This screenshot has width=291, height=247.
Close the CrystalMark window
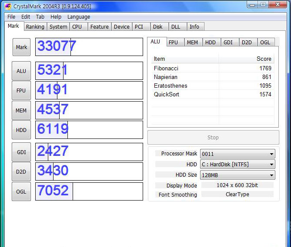coord(278,5)
